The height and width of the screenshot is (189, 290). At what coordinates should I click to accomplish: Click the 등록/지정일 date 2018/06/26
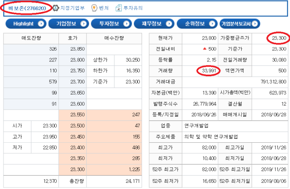[204, 115]
